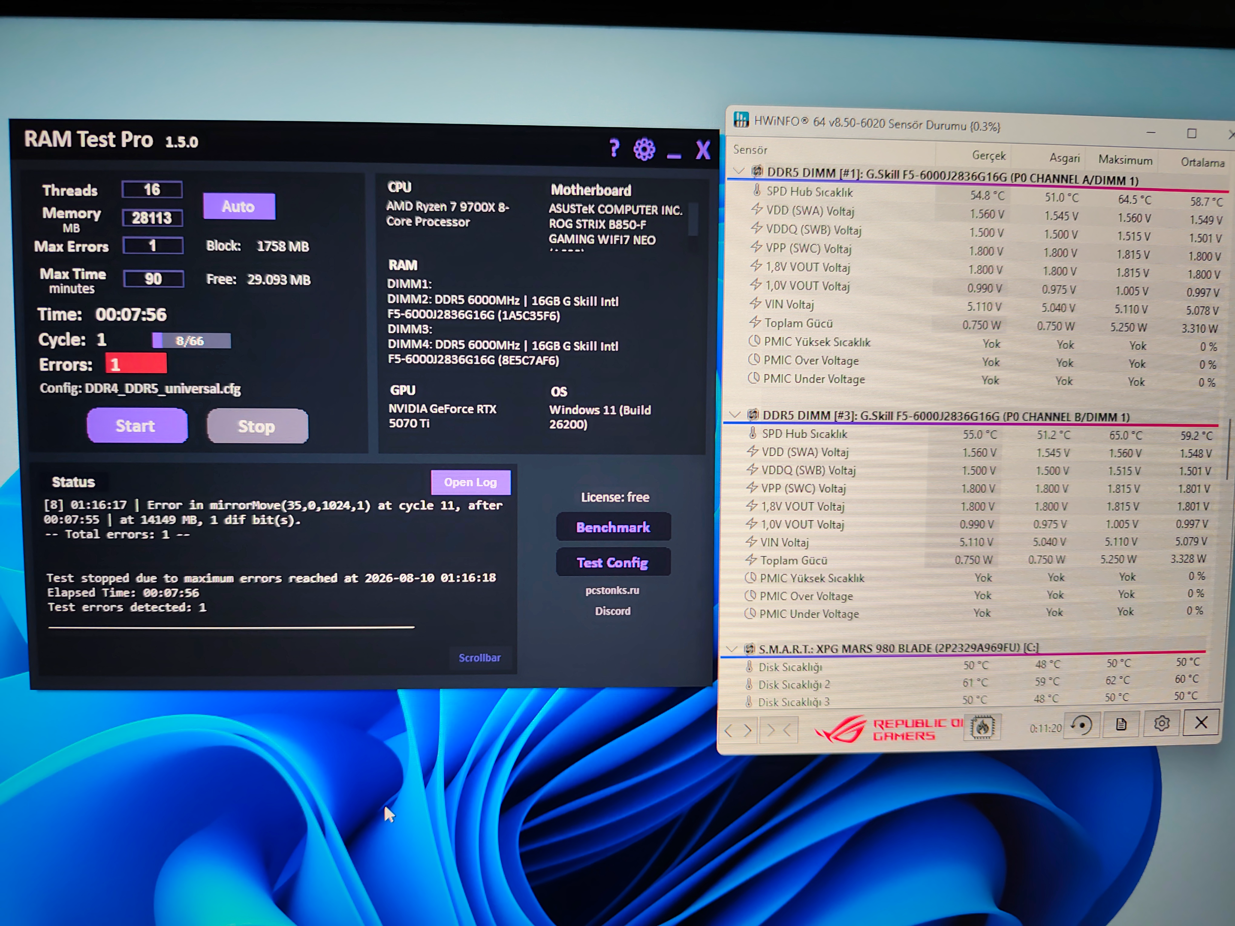Click the cycle progress bar showing 8/66
The width and height of the screenshot is (1235, 926).
pos(192,340)
